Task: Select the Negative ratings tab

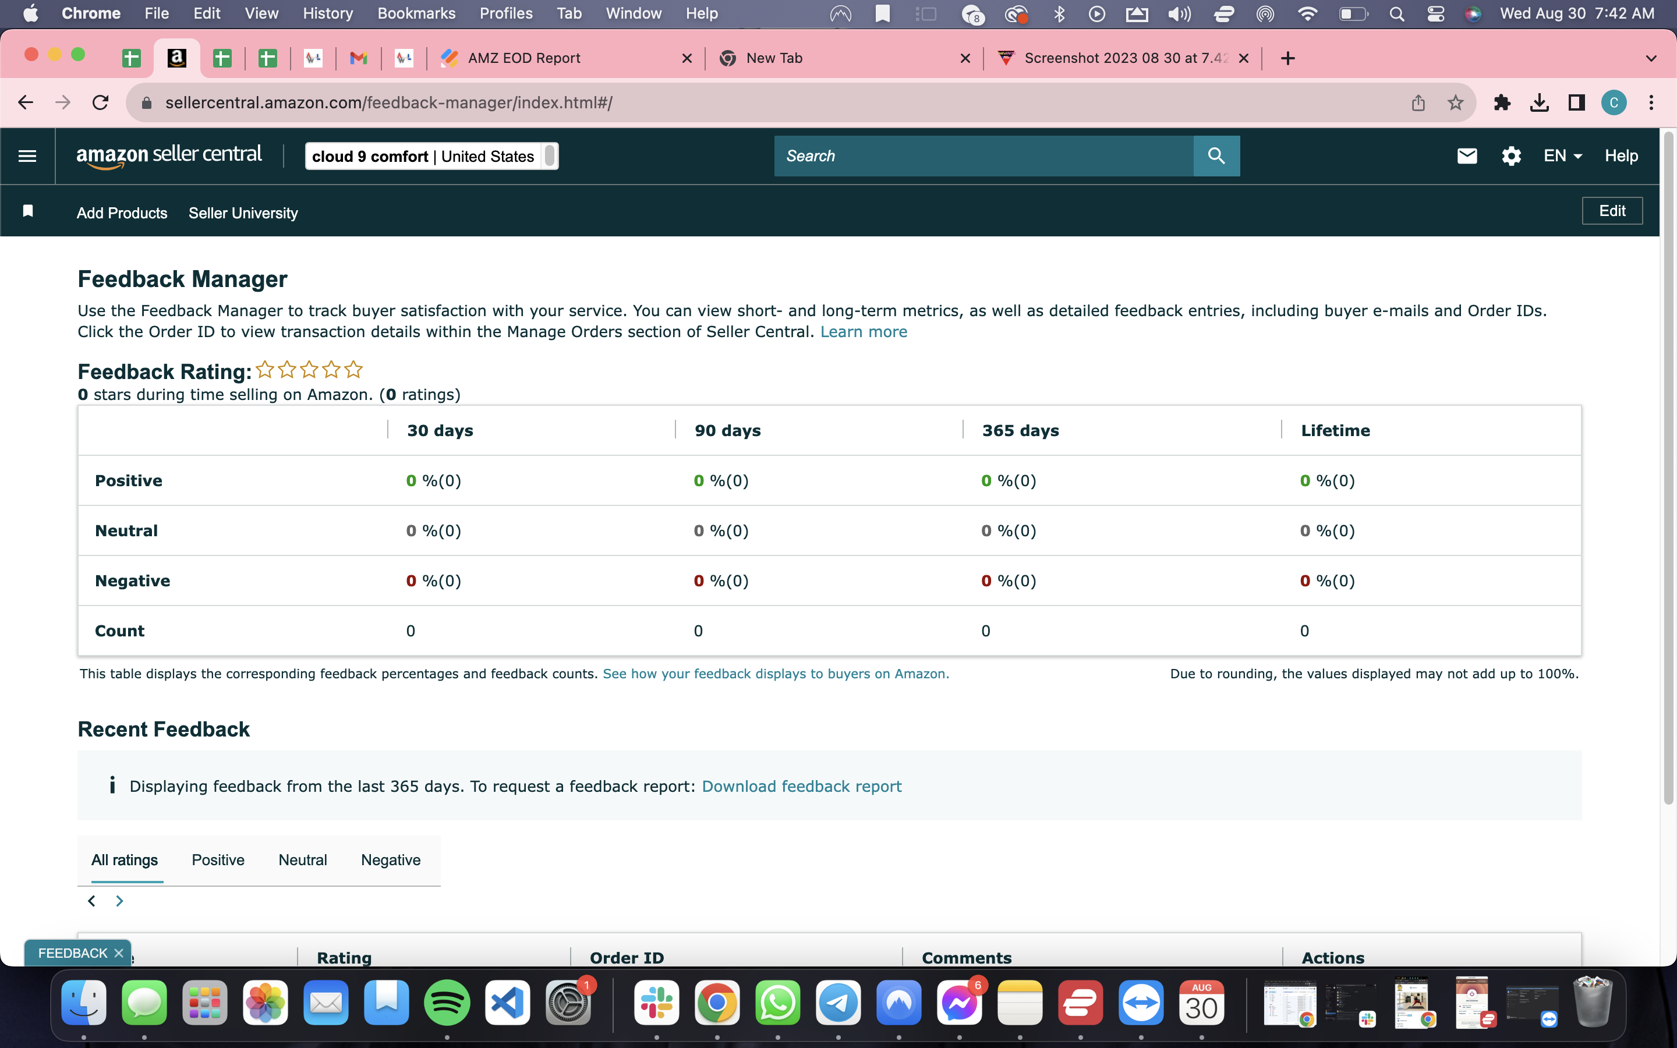Action: [x=391, y=860]
